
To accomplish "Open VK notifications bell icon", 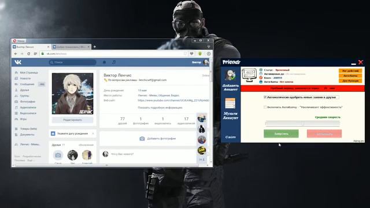I will click(x=104, y=62).
